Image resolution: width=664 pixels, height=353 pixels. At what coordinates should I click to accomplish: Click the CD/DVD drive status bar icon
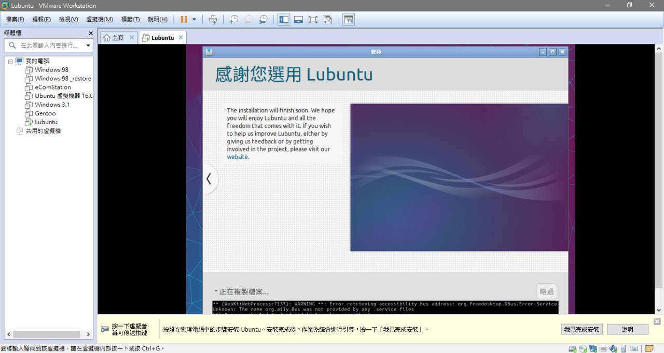(x=583, y=349)
